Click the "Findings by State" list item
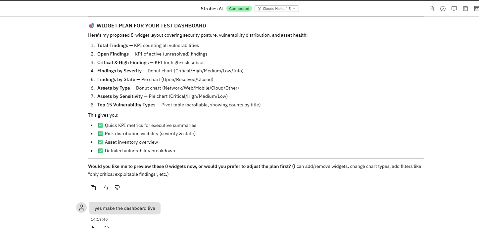The width and height of the screenshot is (479, 228). [155, 79]
